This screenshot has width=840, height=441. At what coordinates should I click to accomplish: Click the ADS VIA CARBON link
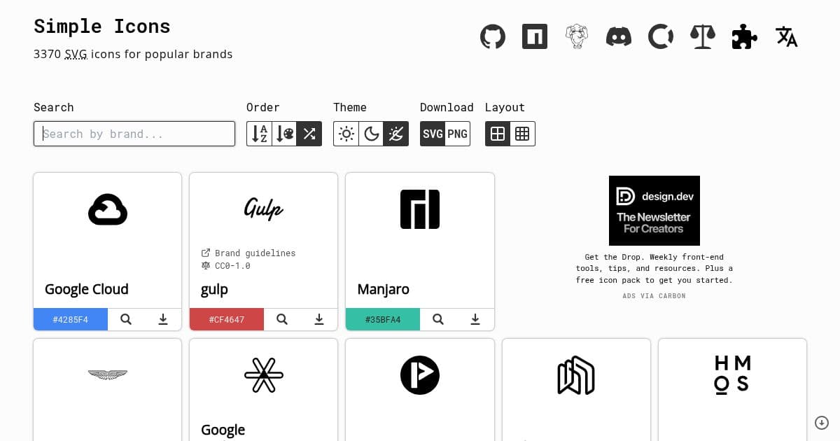(654, 296)
